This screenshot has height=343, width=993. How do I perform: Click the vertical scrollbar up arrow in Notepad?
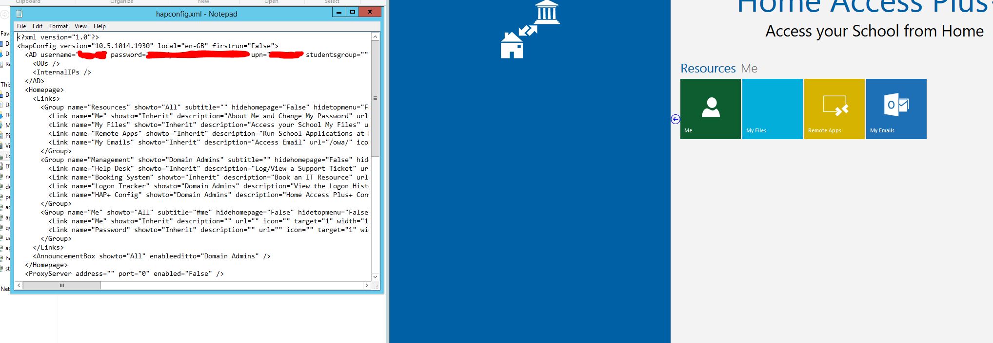(x=375, y=37)
